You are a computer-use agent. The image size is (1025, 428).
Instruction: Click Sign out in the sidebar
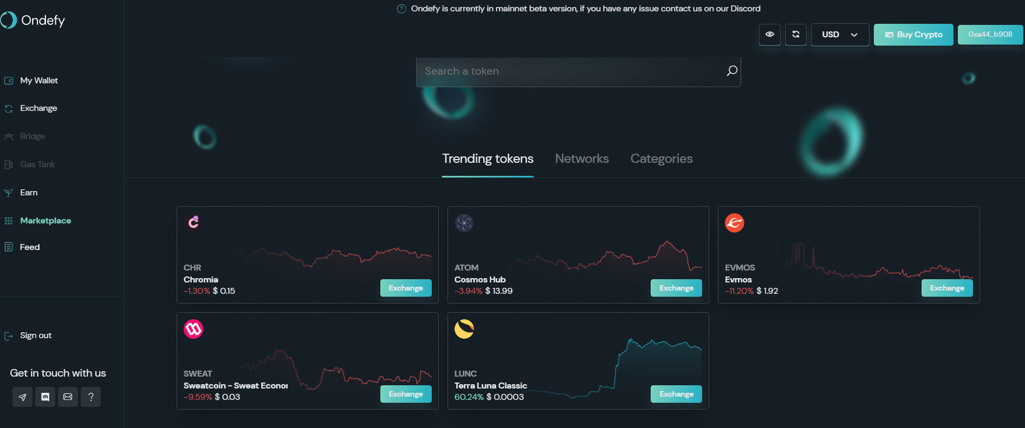(x=36, y=335)
